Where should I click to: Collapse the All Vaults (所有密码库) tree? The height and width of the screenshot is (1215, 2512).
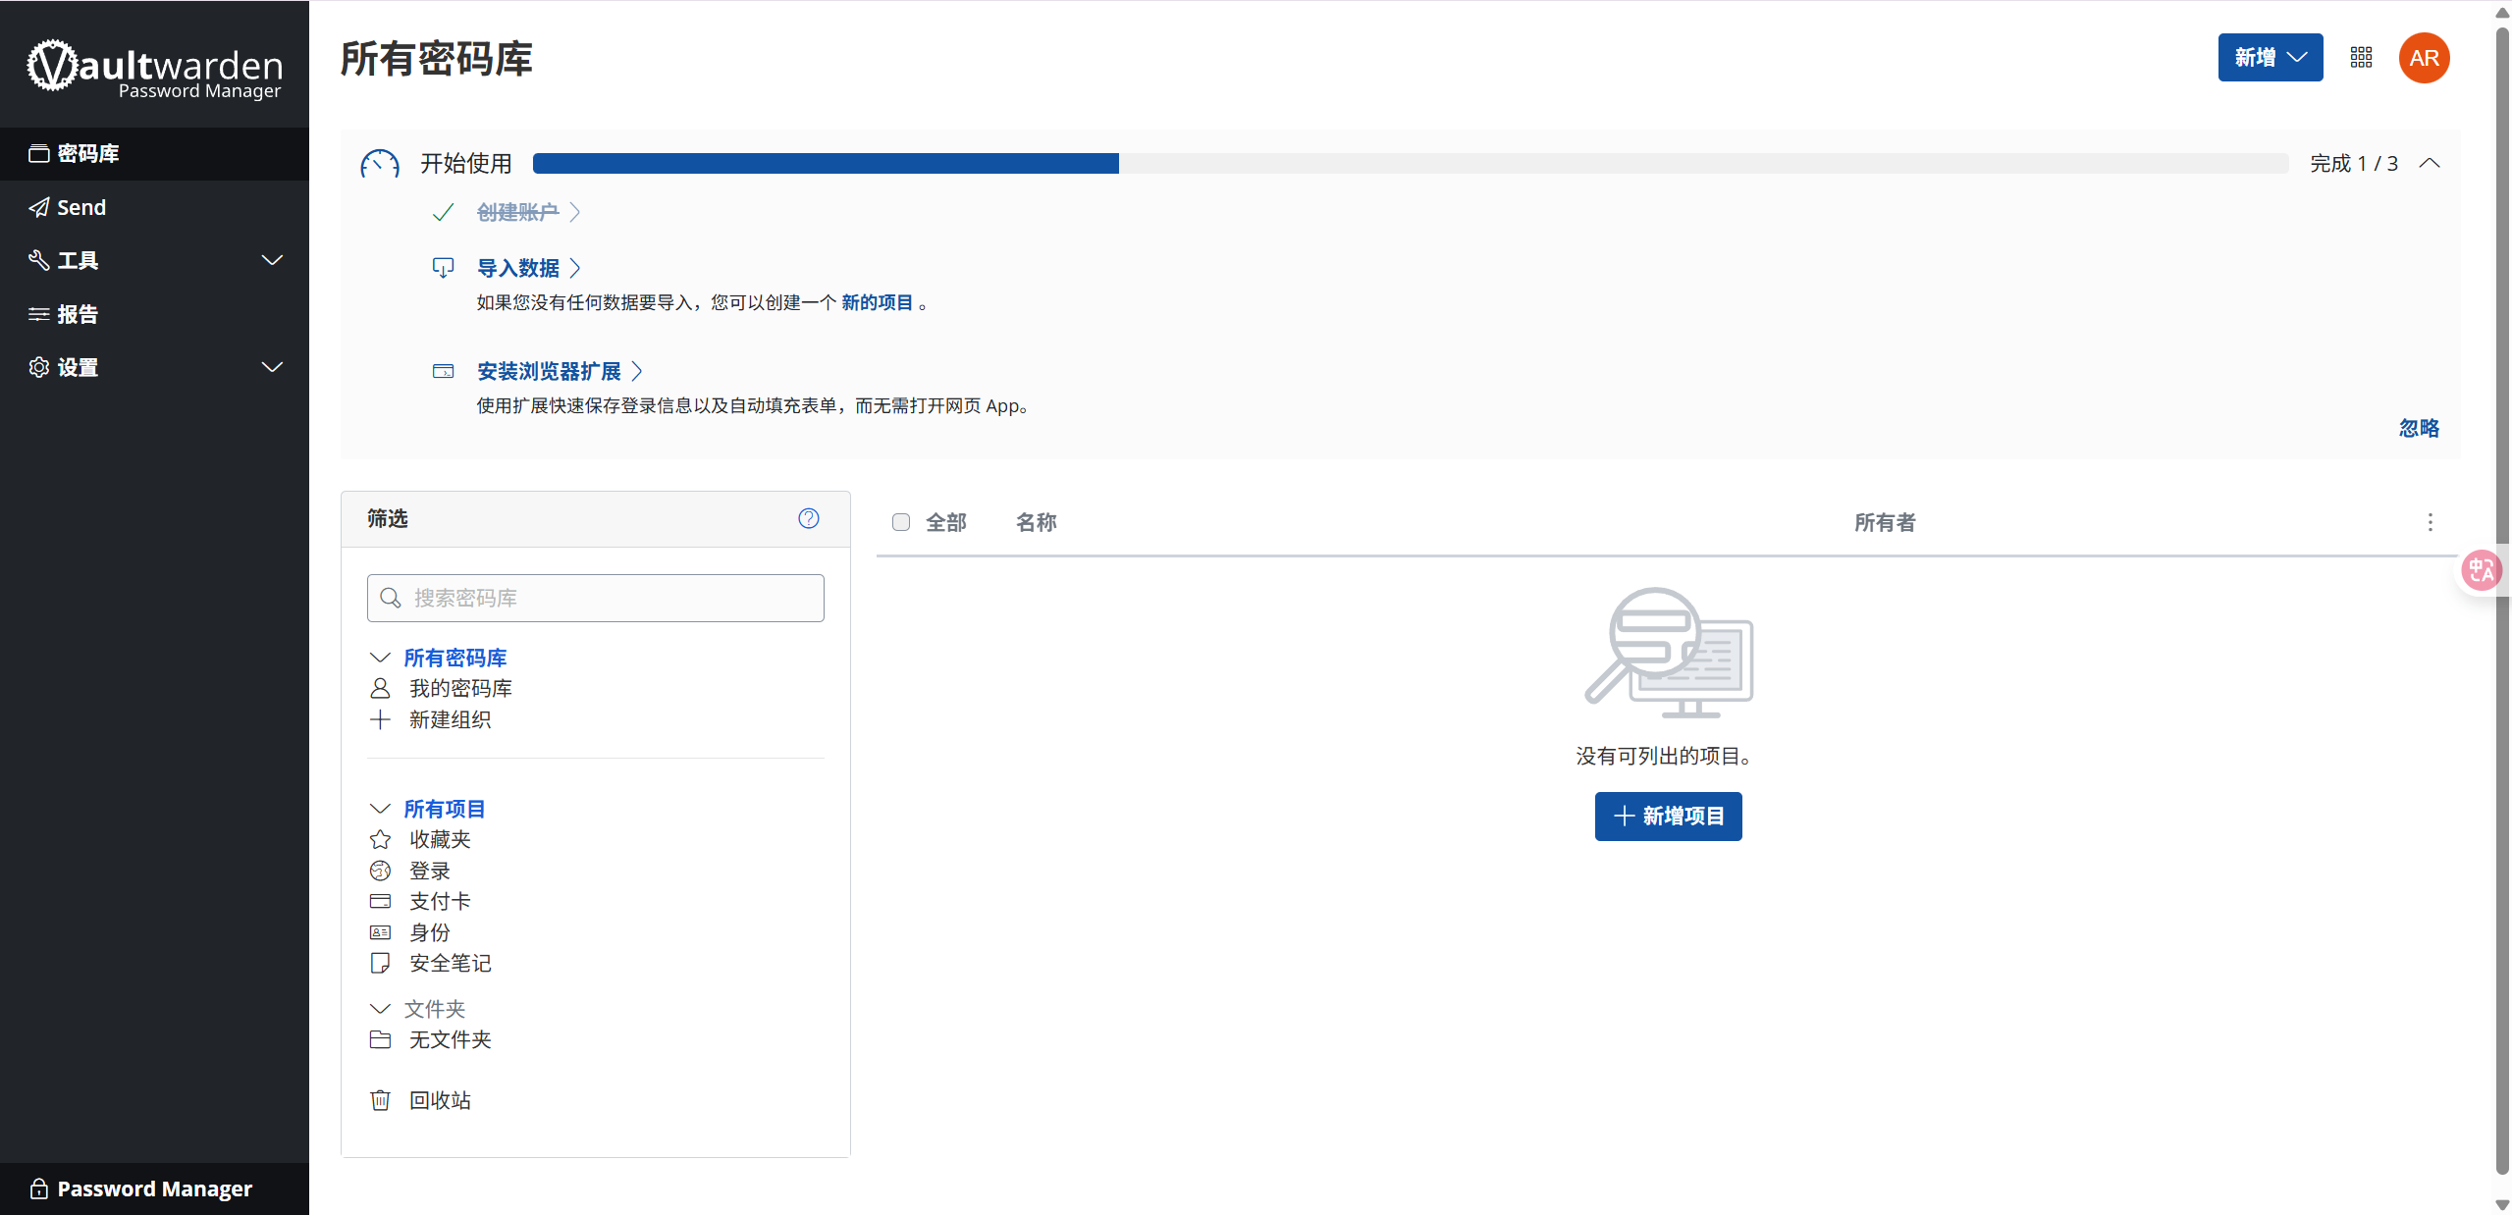[x=380, y=658]
